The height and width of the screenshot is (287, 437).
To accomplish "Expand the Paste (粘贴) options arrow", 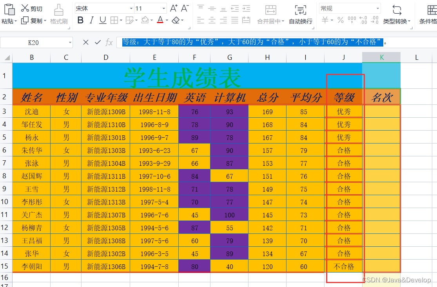I will (16, 21).
